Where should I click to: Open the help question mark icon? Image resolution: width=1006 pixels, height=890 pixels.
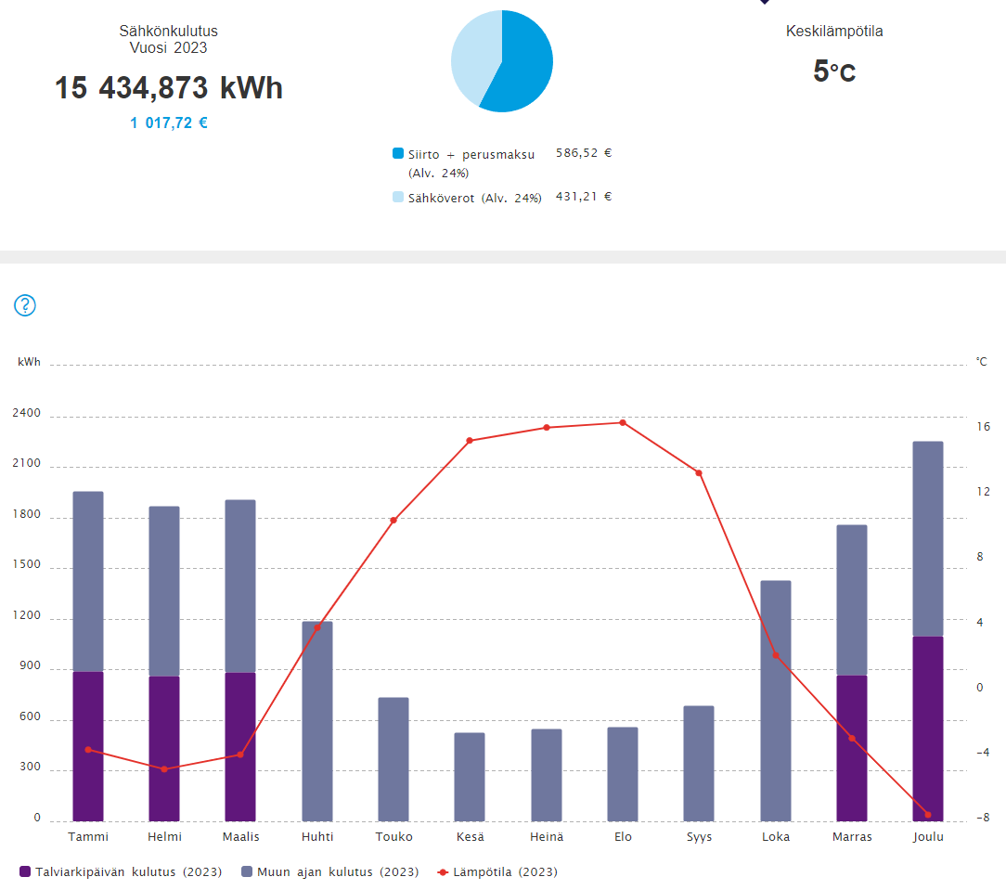25,305
